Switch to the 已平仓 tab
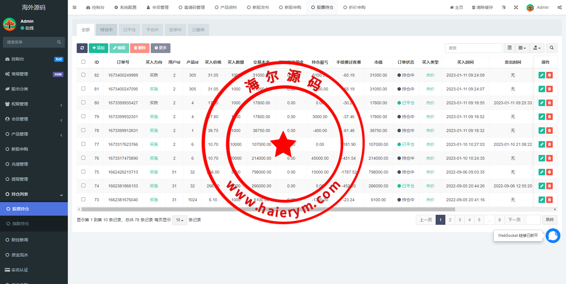This screenshot has width=566, height=284. point(129,30)
